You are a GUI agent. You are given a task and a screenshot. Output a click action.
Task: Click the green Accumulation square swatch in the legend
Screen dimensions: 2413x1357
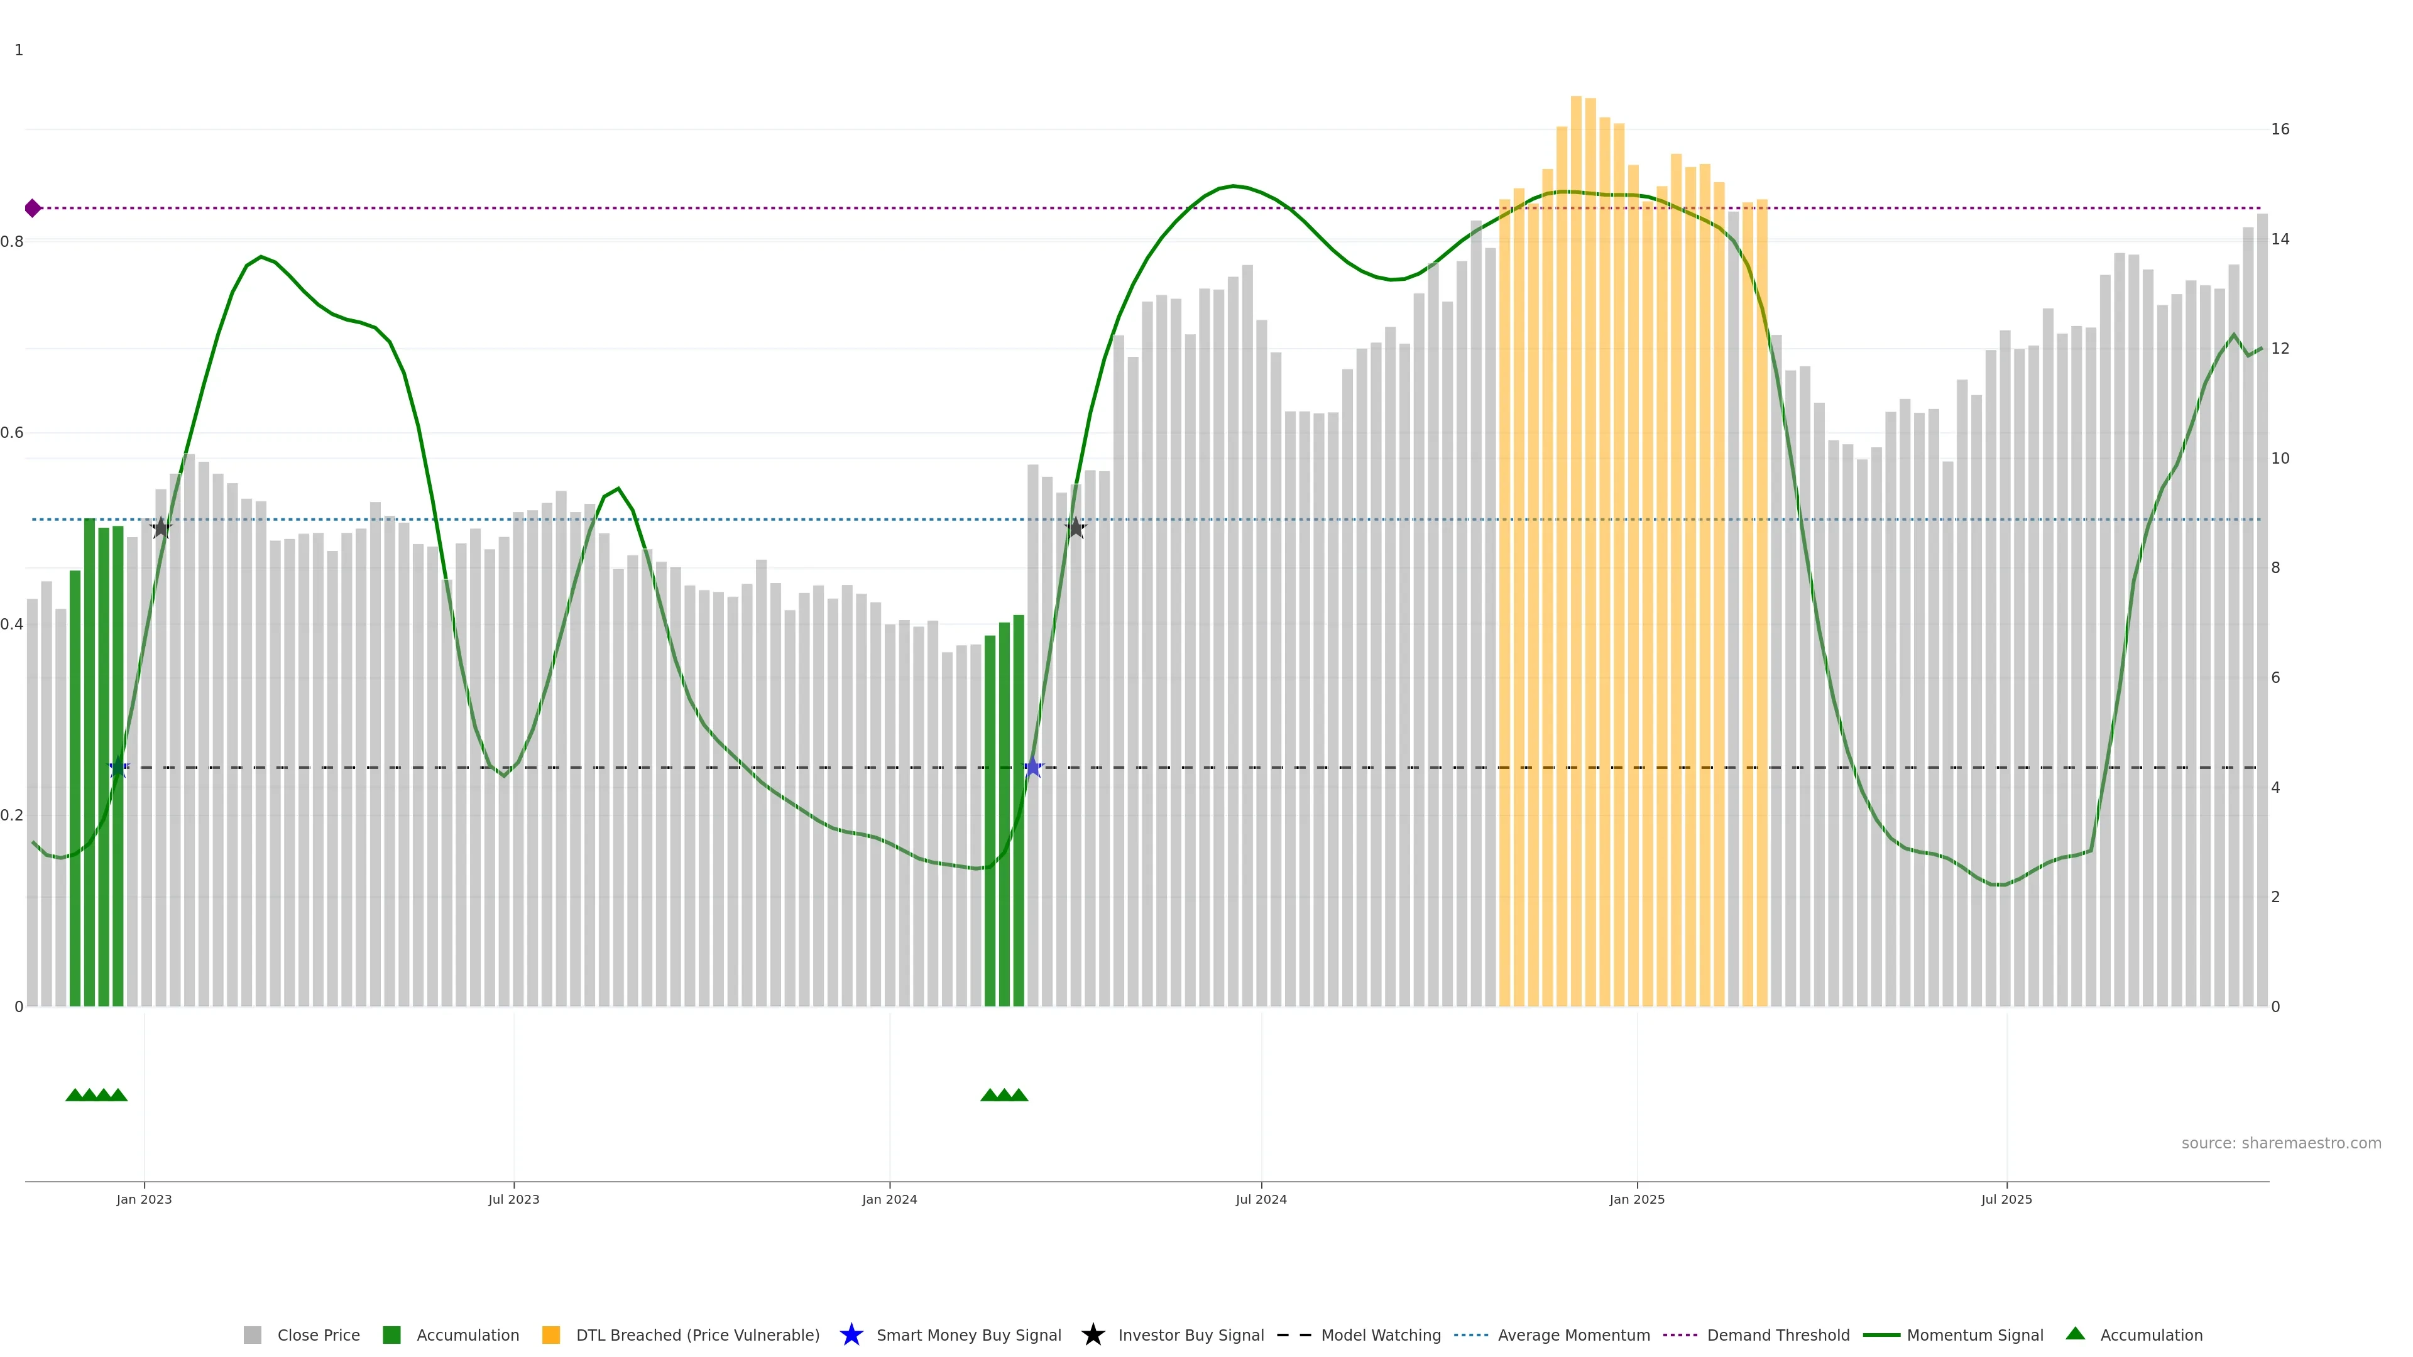tap(391, 1336)
